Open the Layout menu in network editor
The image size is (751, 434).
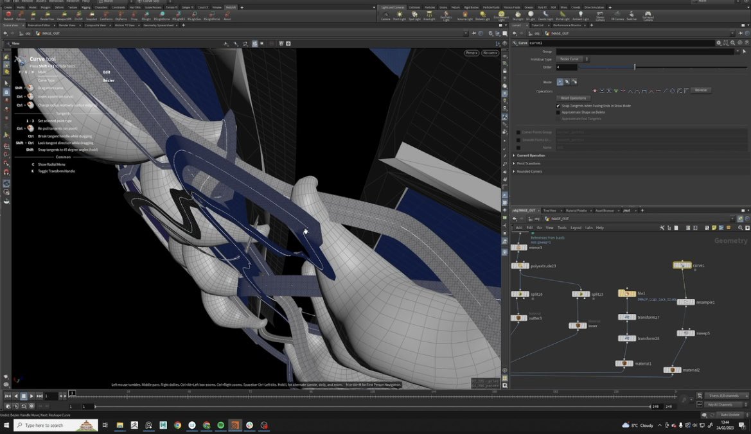pyautogui.click(x=576, y=228)
